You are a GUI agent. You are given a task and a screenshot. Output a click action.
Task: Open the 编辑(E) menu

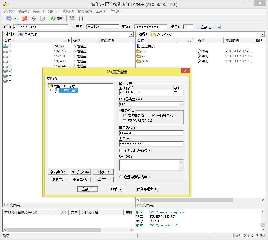24,11
